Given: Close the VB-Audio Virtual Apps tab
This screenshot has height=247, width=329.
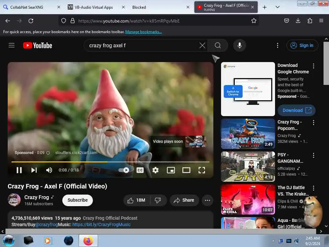Looking at the screenshot, I should tap(123, 7).
